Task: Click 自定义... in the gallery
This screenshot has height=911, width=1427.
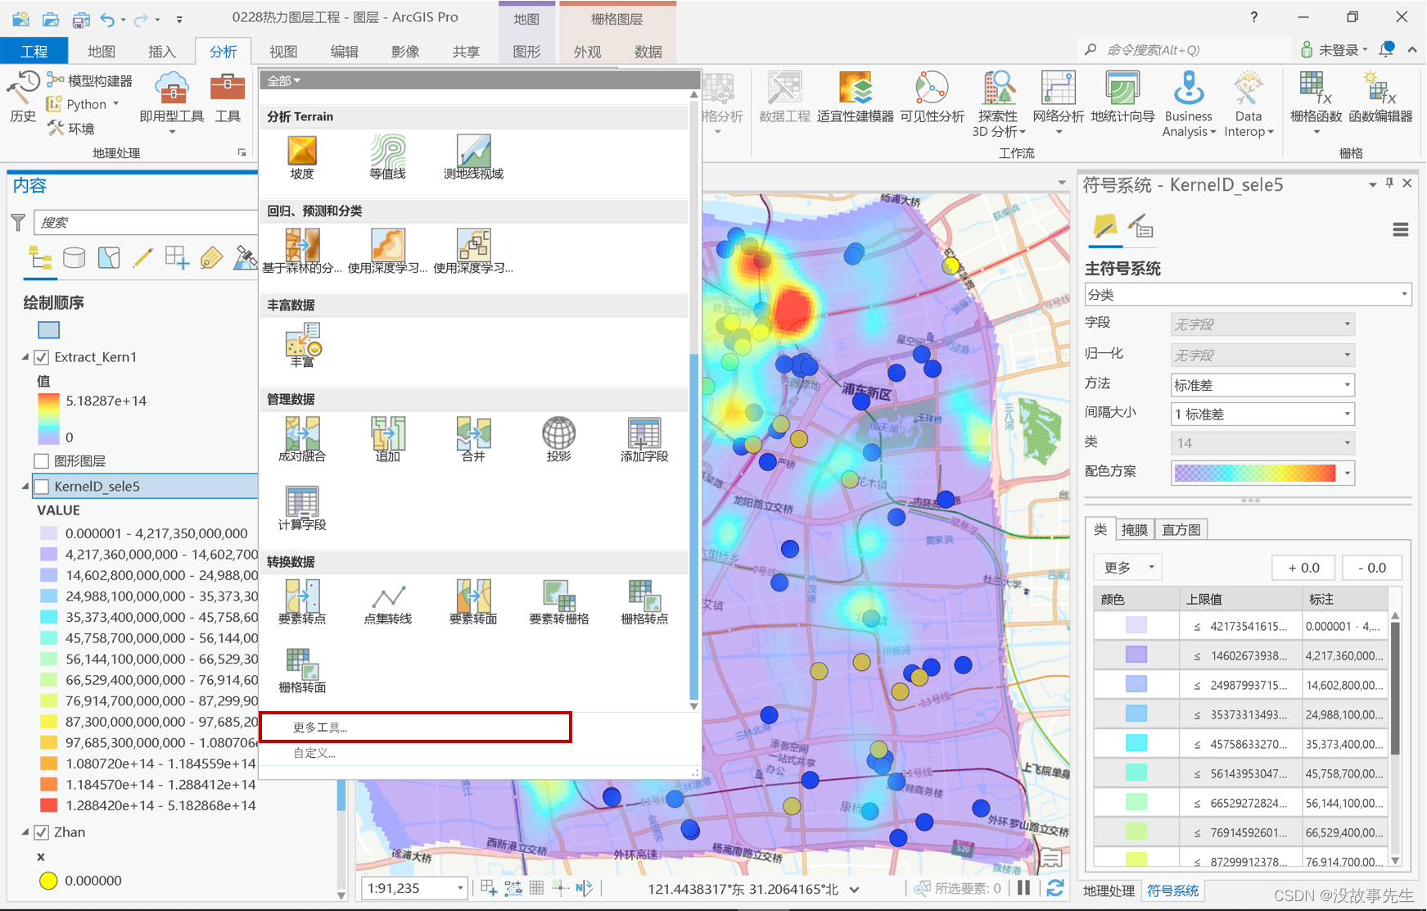Action: (x=314, y=753)
